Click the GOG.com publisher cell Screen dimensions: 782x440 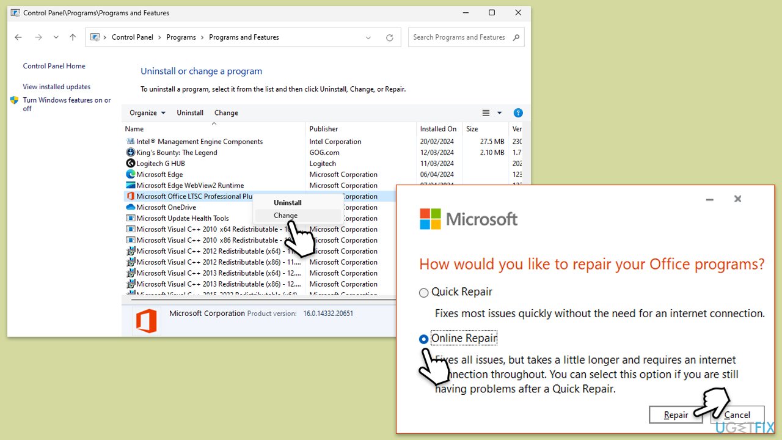(x=324, y=152)
